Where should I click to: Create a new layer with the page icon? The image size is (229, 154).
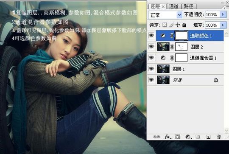(x=208, y=137)
